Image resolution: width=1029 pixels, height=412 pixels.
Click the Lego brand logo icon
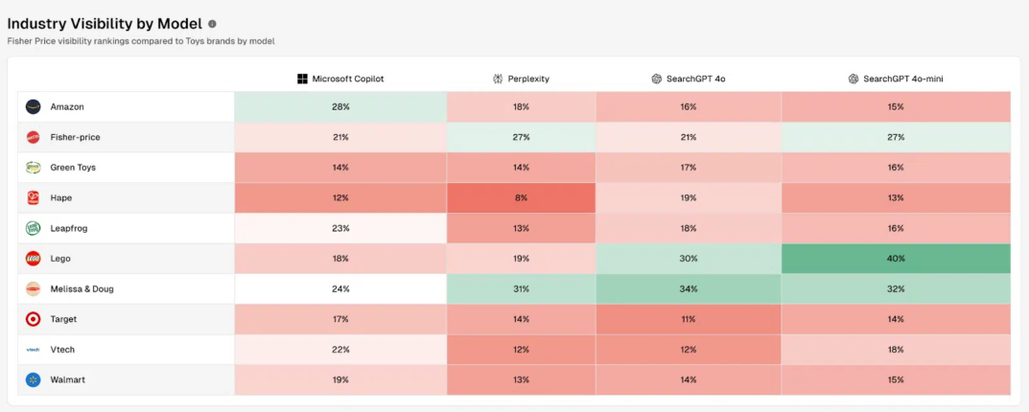[x=34, y=259]
